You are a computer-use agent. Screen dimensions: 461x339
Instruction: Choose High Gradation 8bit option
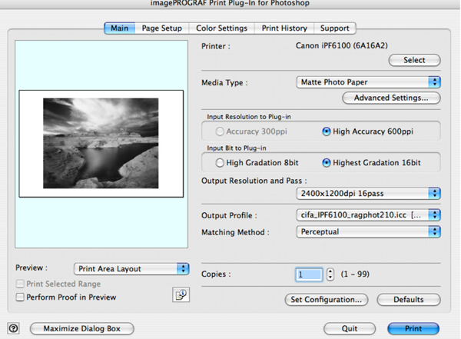pyautogui.click(x=220, y=163)
